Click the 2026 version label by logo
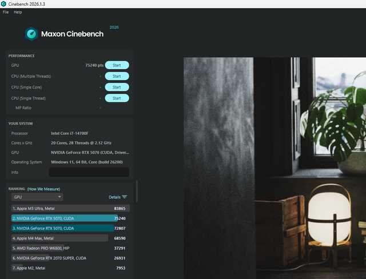366x279 pixels. pyautogui.click(x=114, y=27)
